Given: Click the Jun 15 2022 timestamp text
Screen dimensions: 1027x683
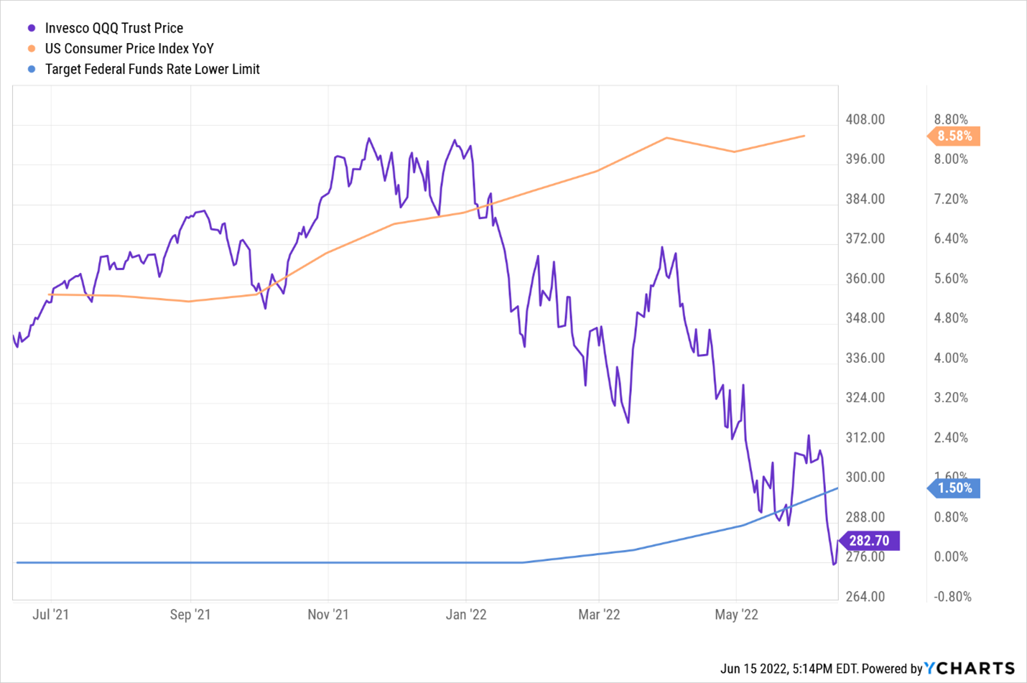Looking at the screenshot, I should [x=788, y=669].
